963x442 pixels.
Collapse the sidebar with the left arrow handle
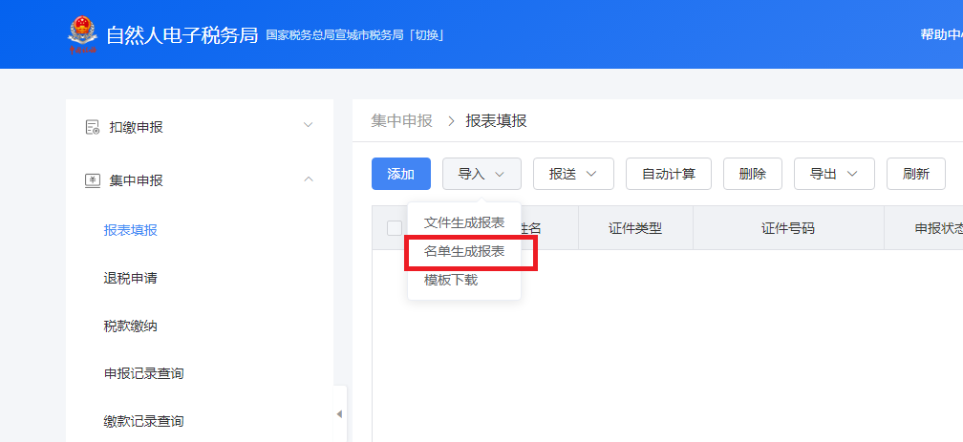[339, 413]
